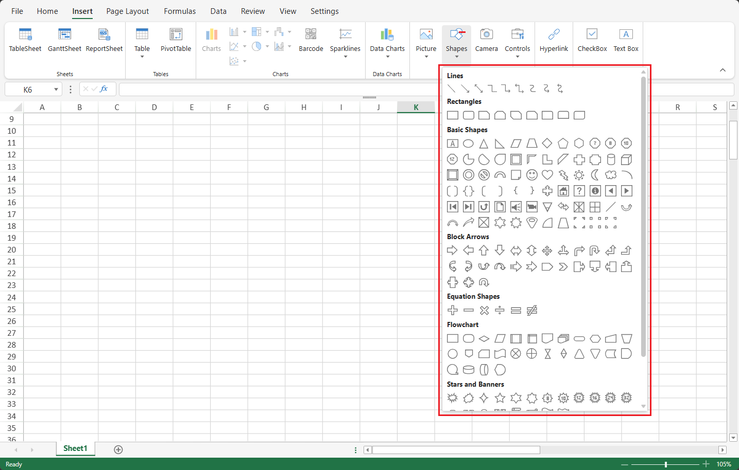Insert a Text Box

(x=626, y=40)
